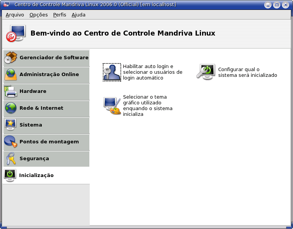Screen dimensions: 293x229
Task: Open the boot theme paint palette icon
Action: [112, 106]
